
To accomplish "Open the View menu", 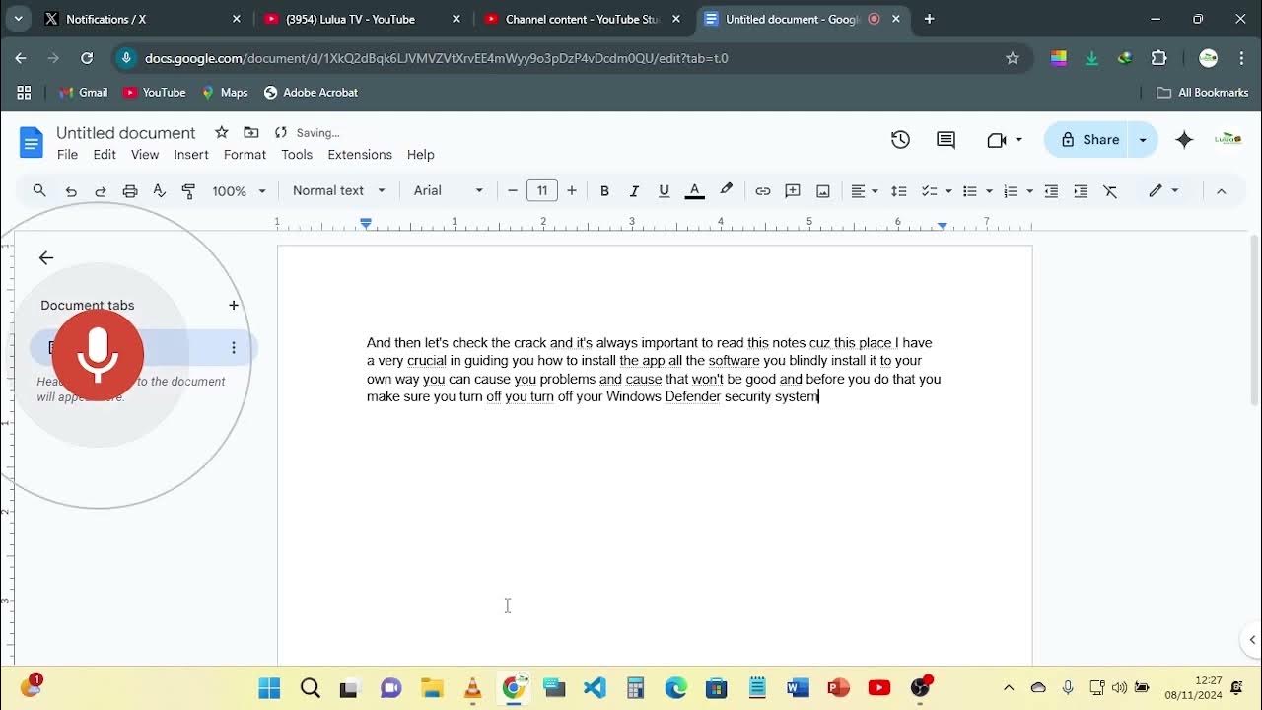I will coord(145,155).
